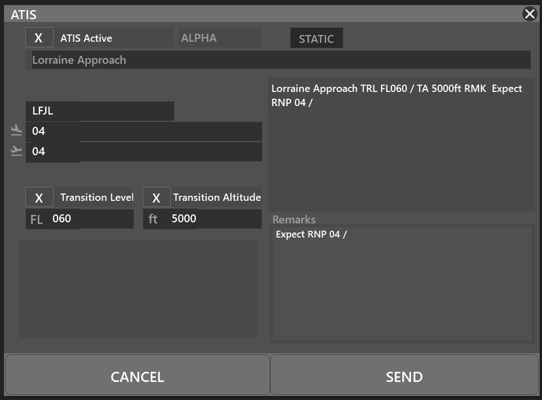This screenshot has height=400, width=542.
Task: Click the Remarks text area
Action: pyautogui.click(x=402, y=283)
